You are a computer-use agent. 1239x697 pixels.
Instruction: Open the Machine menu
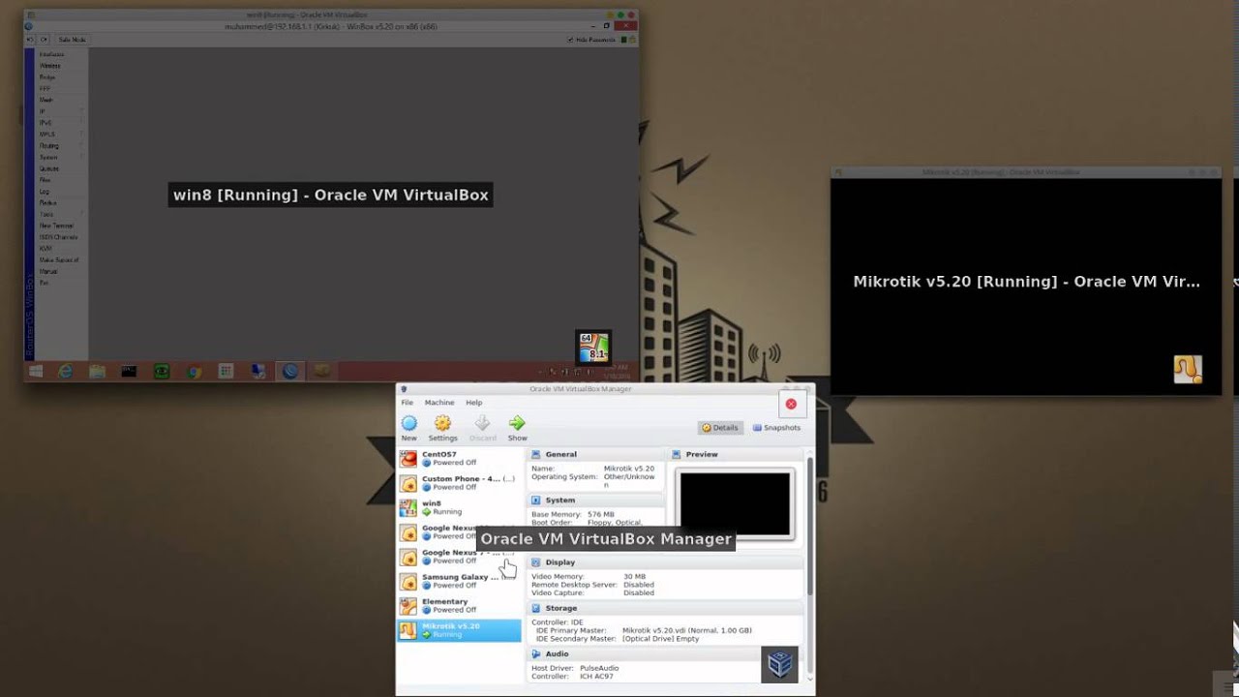[x=439, y=403]
